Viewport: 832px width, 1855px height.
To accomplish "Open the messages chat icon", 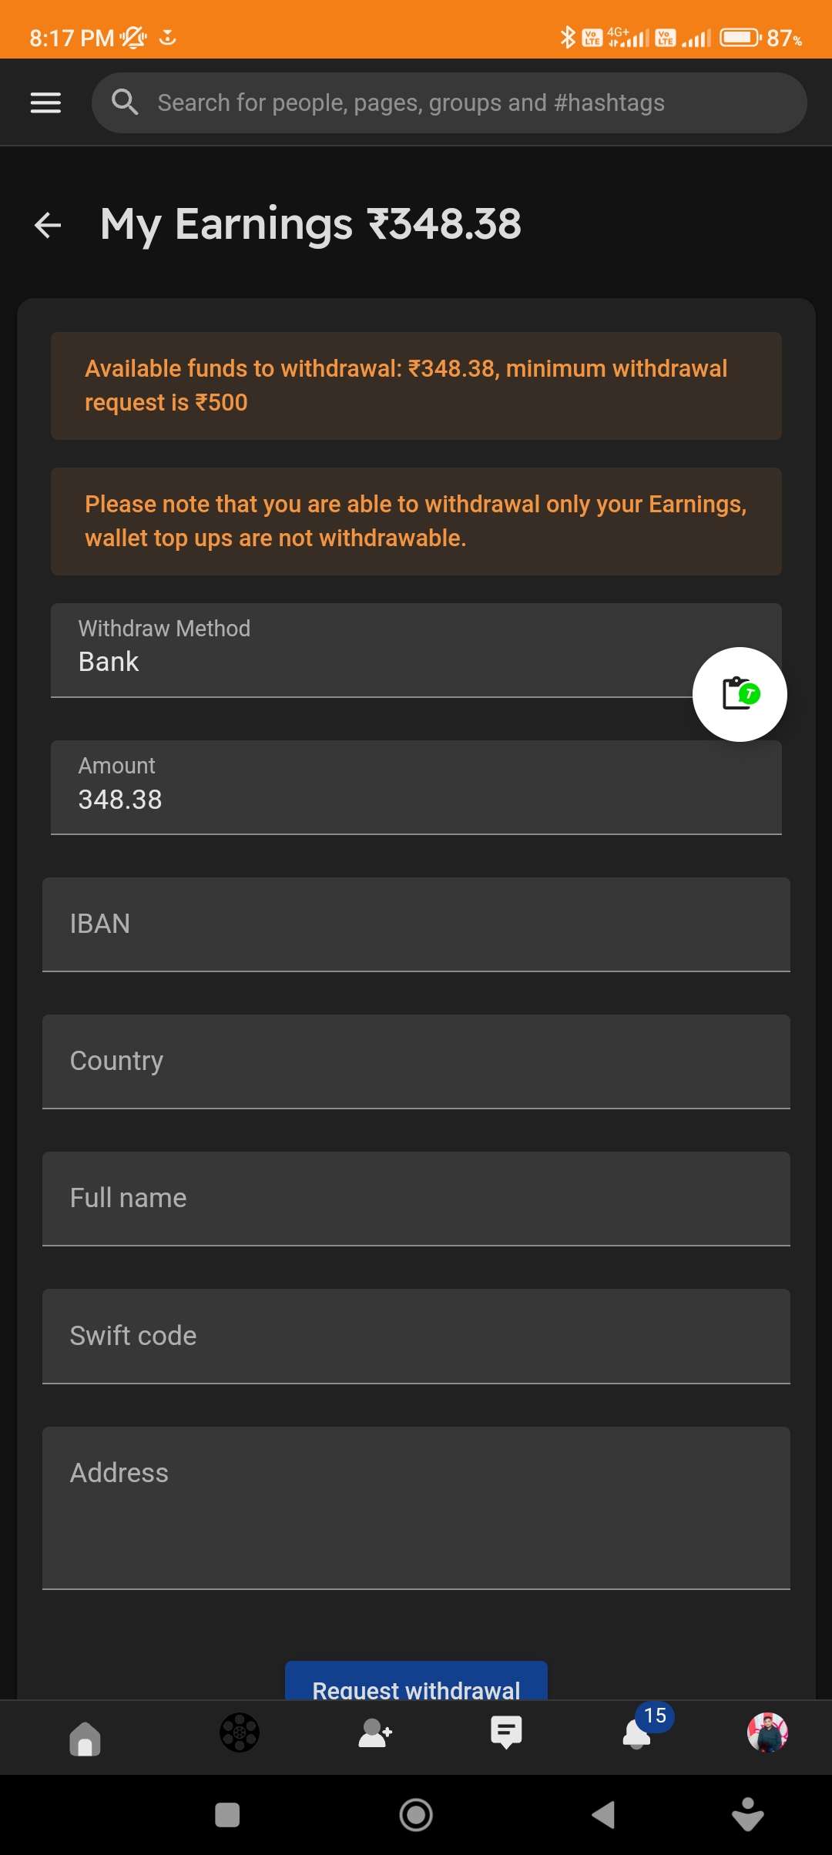I will tap(506, 1733).
